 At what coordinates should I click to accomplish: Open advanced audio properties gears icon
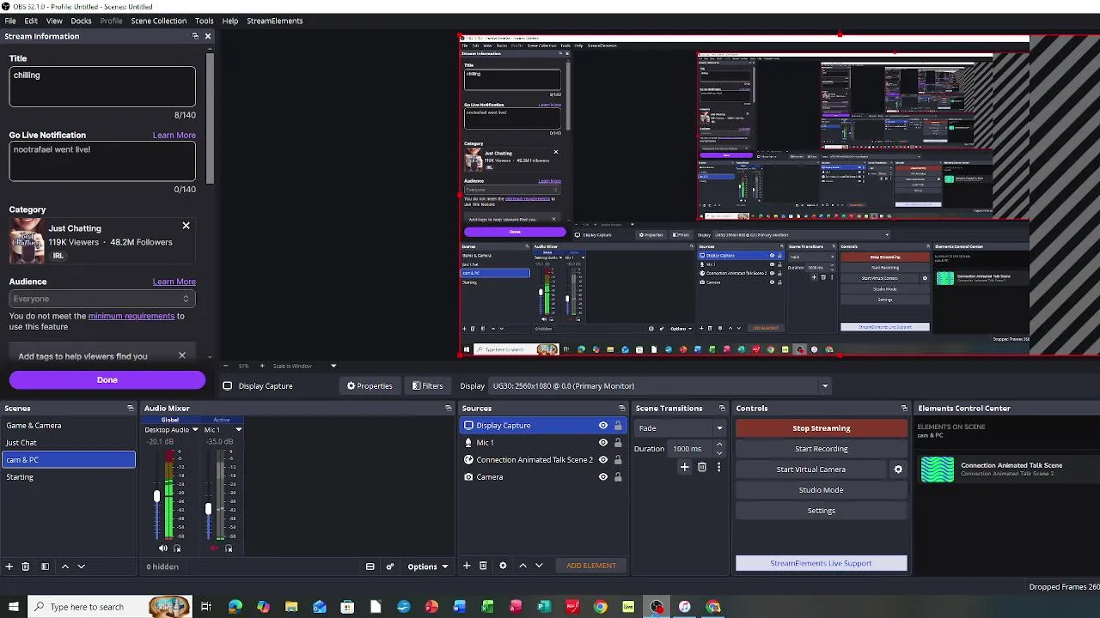[390, 566]
